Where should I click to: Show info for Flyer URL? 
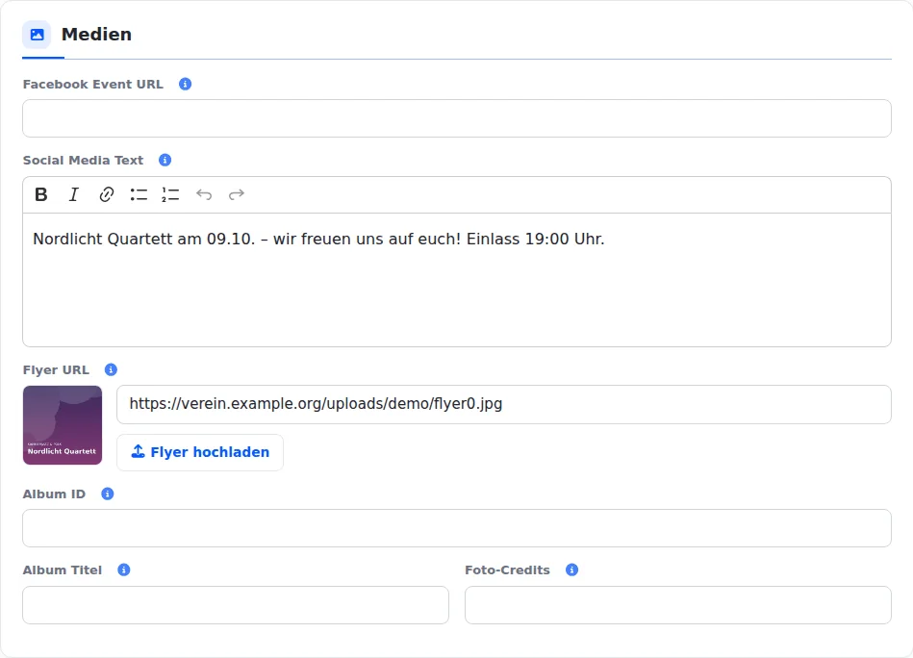[111, 369]
